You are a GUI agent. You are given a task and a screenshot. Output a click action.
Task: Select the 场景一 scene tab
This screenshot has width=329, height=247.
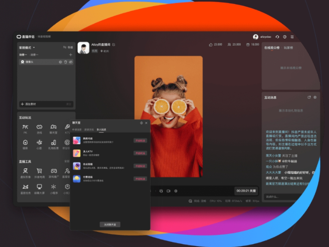[23, 55]
